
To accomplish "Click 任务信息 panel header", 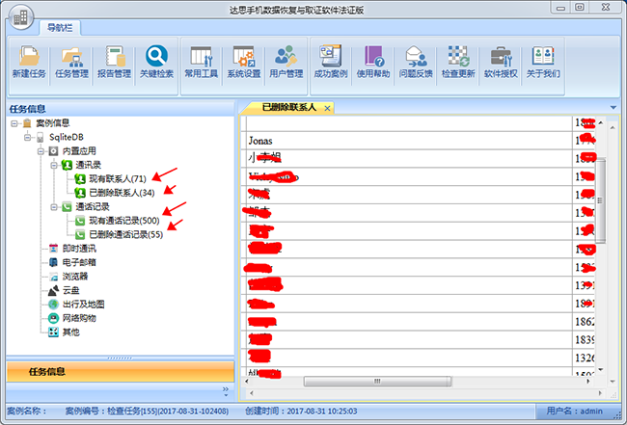I will pyautogui.click(x=121, y=109).
